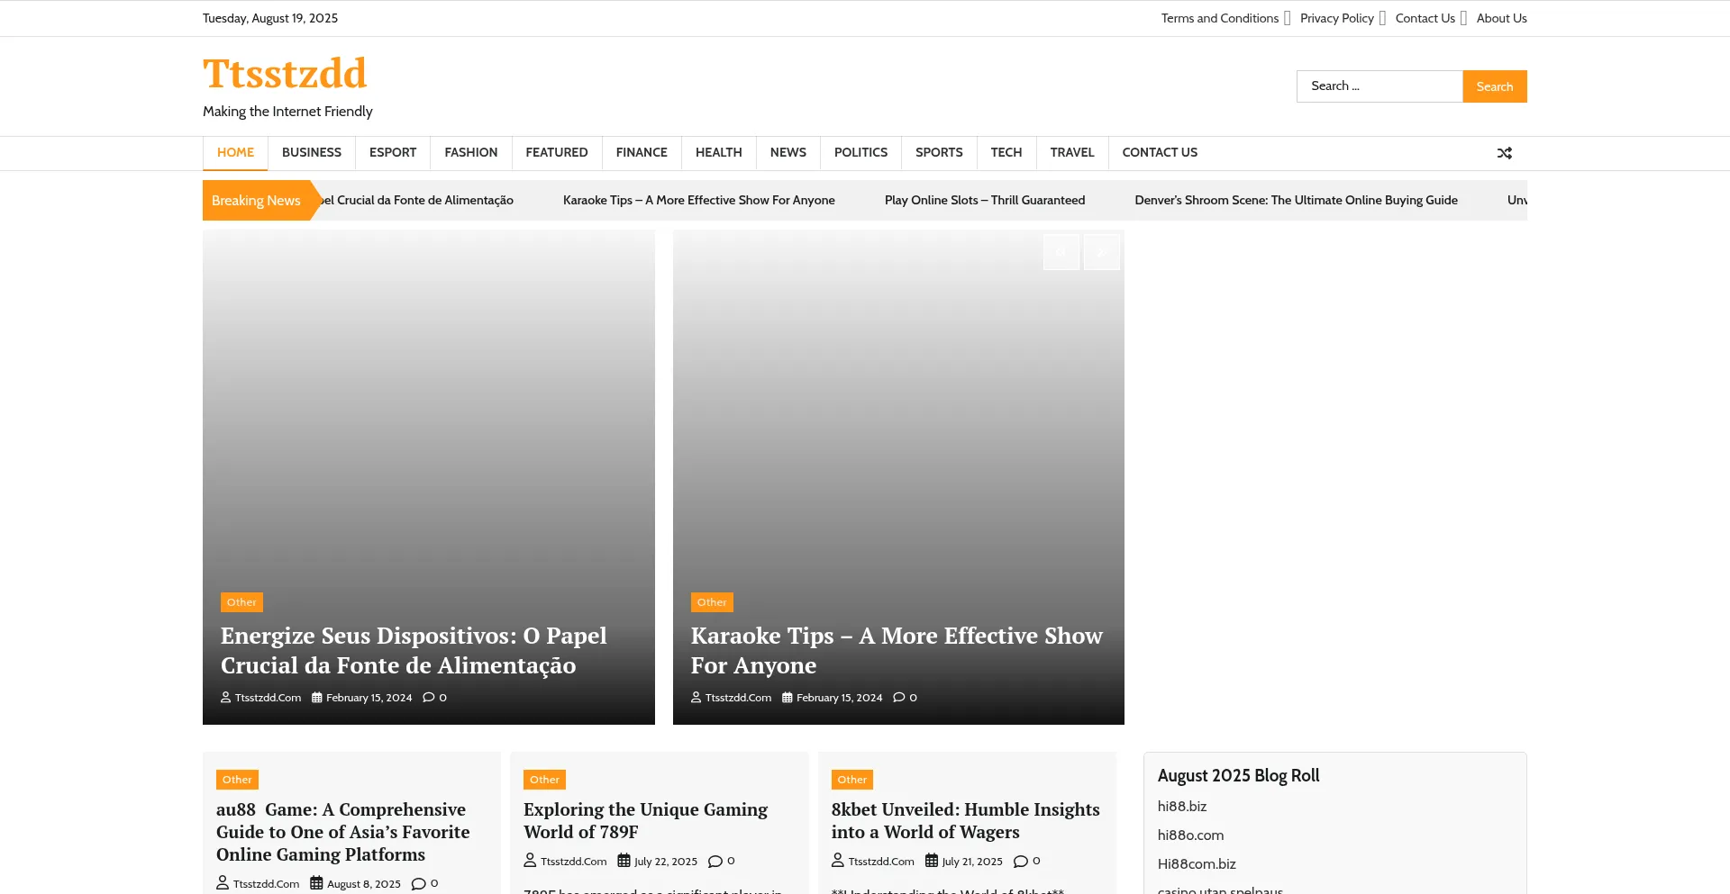Select FEATURED in navigation bar

(x=557, y=152)
